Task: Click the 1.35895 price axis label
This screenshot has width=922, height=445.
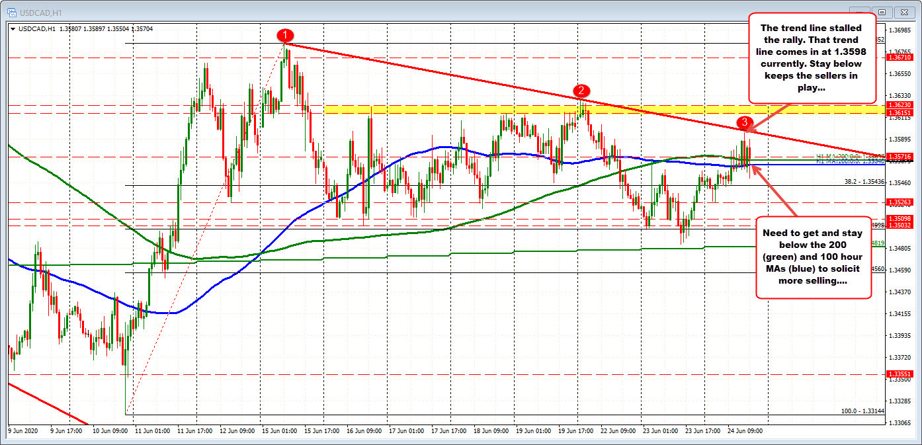Action: point(900,139)
